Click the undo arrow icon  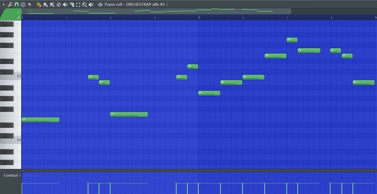[29, 4]
